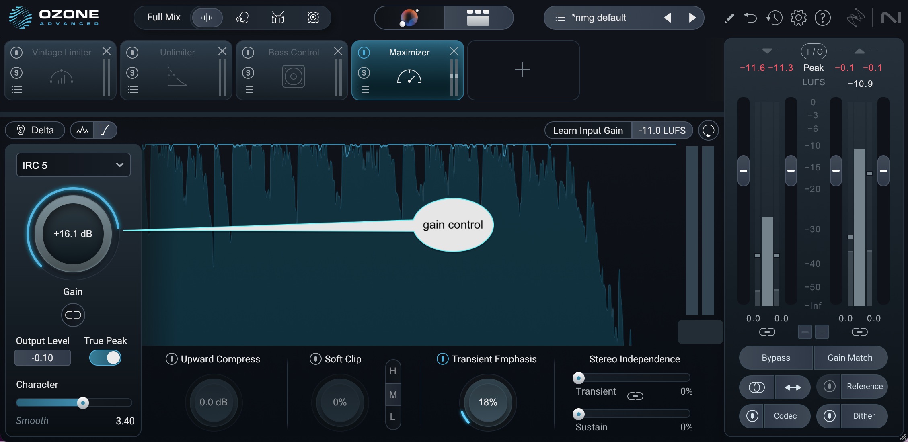
Task: Switch to the module chain view icon
Action: pyautogui.click(x=478, y=18)
